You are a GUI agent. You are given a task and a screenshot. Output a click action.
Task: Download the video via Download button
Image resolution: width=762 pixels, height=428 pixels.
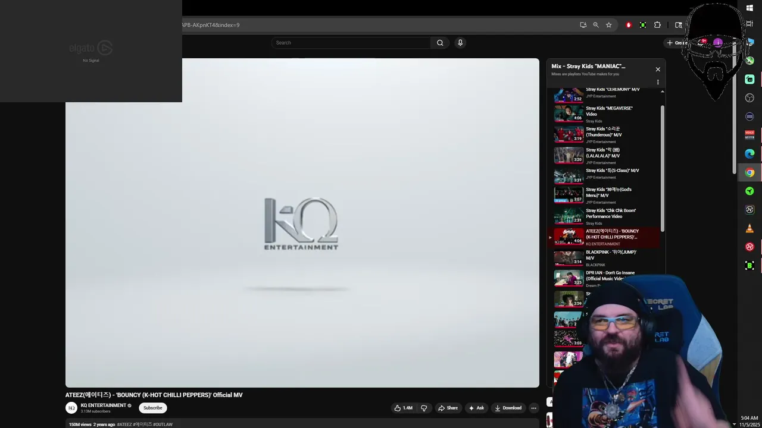pyautogui.click(x=508, y=408)
